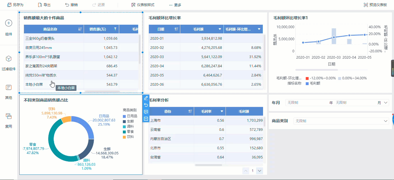Click the sort icon on the 商品名称 column
Image resolution: width=394 pixels, height=180 pixels.
tap(80, 29)
